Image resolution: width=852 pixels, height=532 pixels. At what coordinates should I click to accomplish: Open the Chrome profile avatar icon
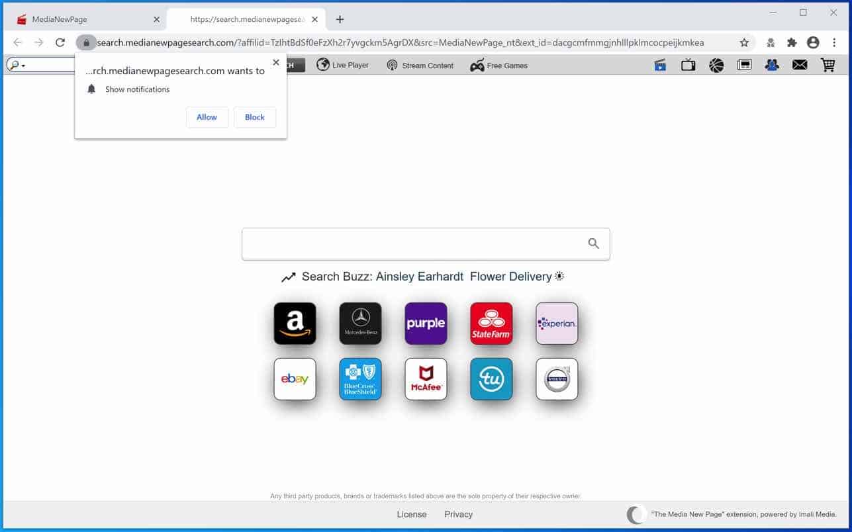pyautogui.click(x=813, y=42)
